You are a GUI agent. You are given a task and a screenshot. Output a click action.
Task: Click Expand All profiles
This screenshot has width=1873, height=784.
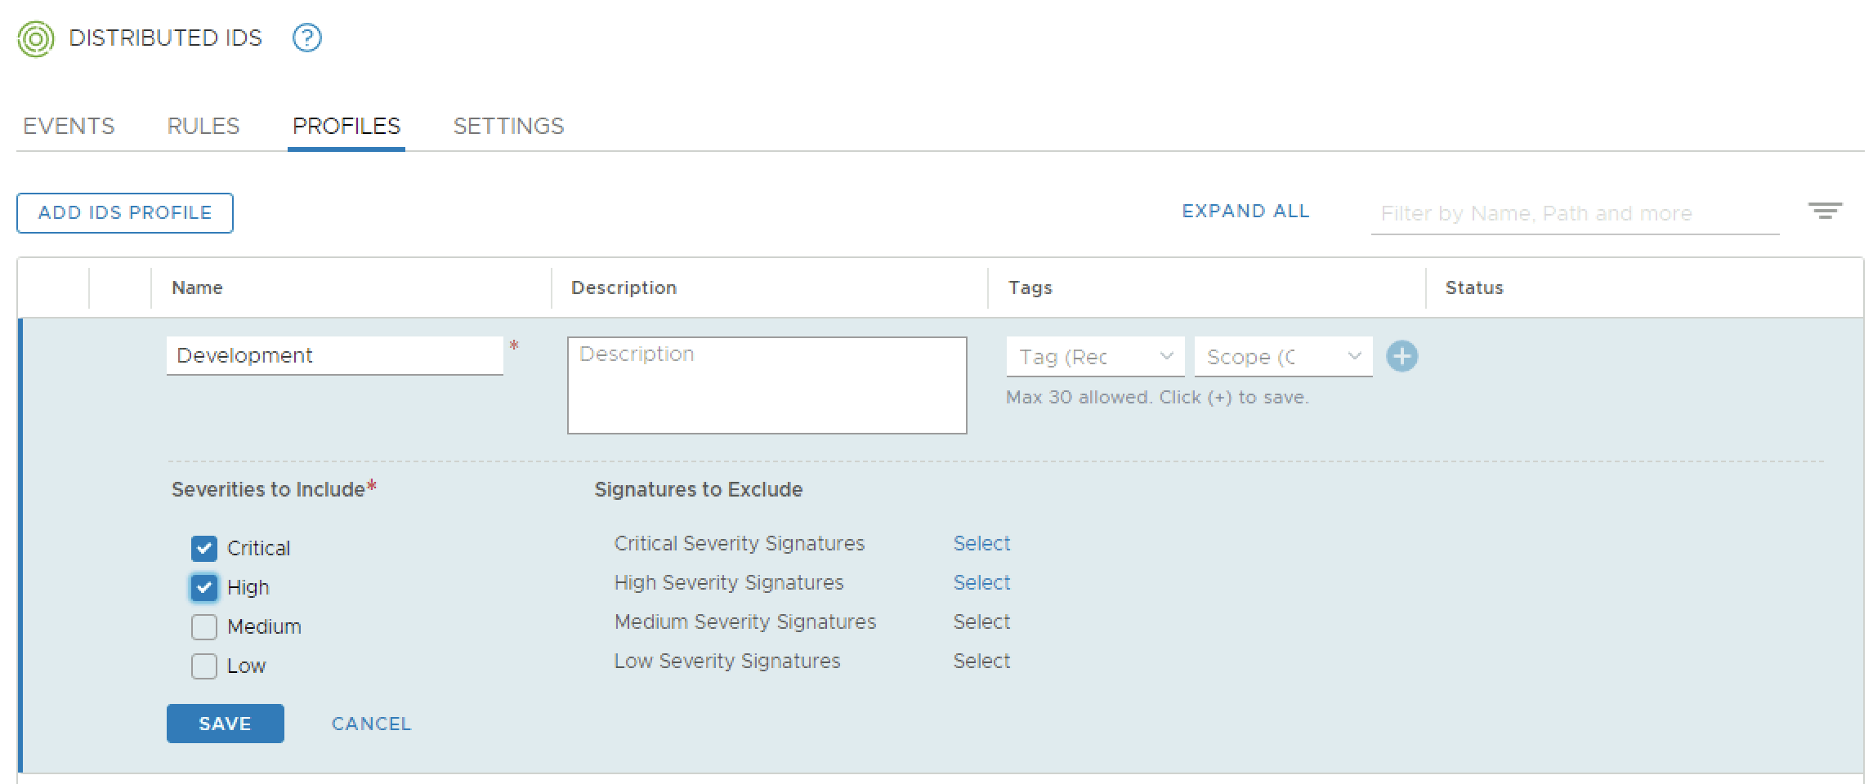point(1245,212)
